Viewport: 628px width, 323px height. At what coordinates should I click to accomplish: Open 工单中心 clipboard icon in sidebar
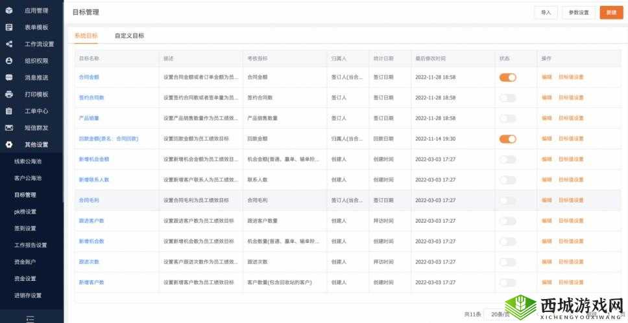[9, 111]
